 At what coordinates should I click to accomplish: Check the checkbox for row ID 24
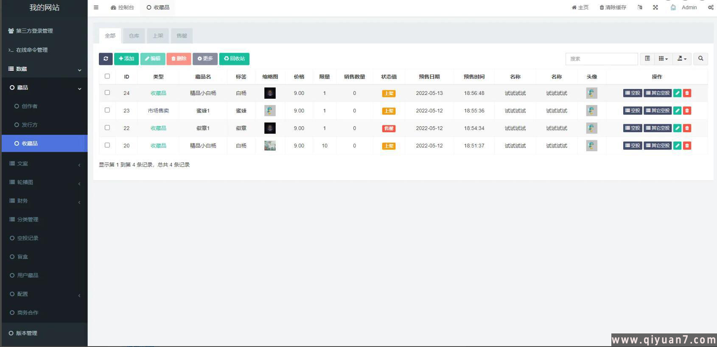click(107, 93)
